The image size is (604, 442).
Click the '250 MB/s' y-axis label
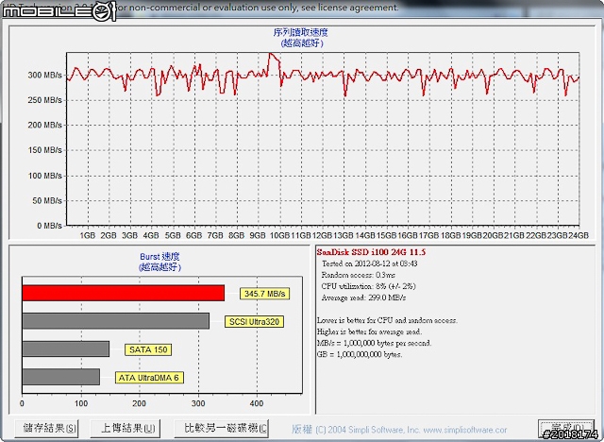coord(44,100)
